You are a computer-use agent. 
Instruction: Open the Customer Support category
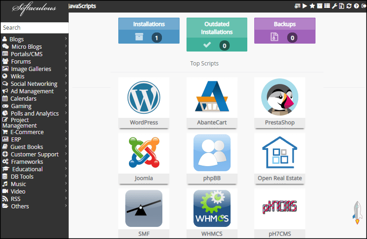(x=35, y=155)
